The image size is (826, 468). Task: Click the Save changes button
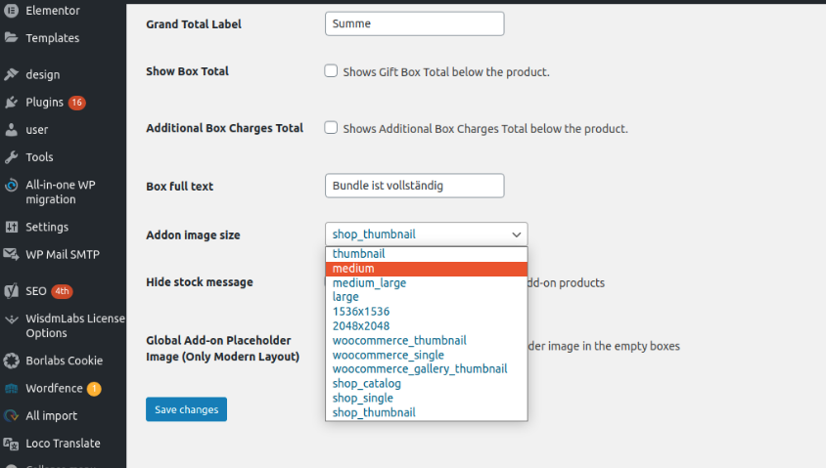[186, 409]
